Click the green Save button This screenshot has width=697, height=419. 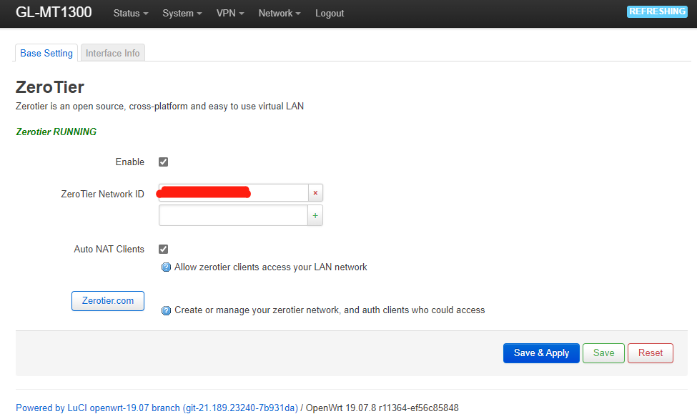[603, 353]
